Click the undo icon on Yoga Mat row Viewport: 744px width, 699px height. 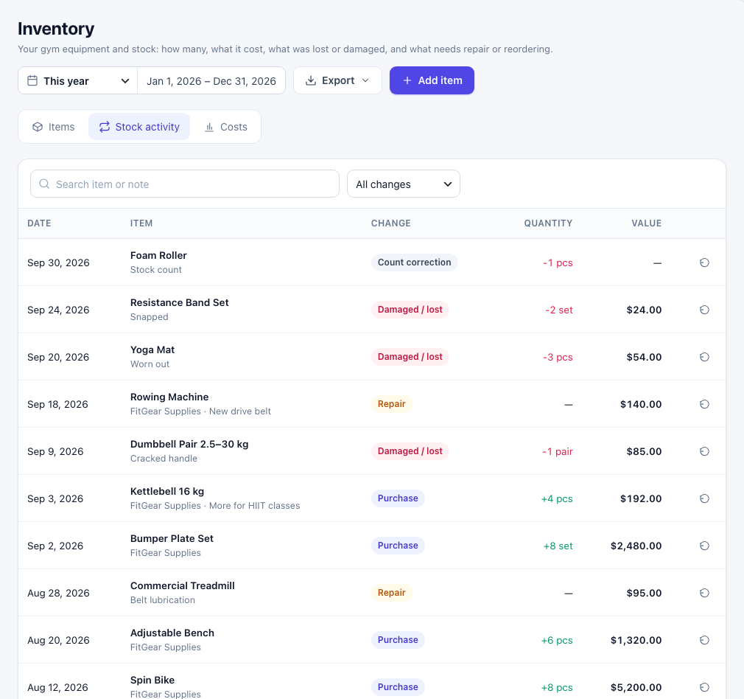point(704,357)
